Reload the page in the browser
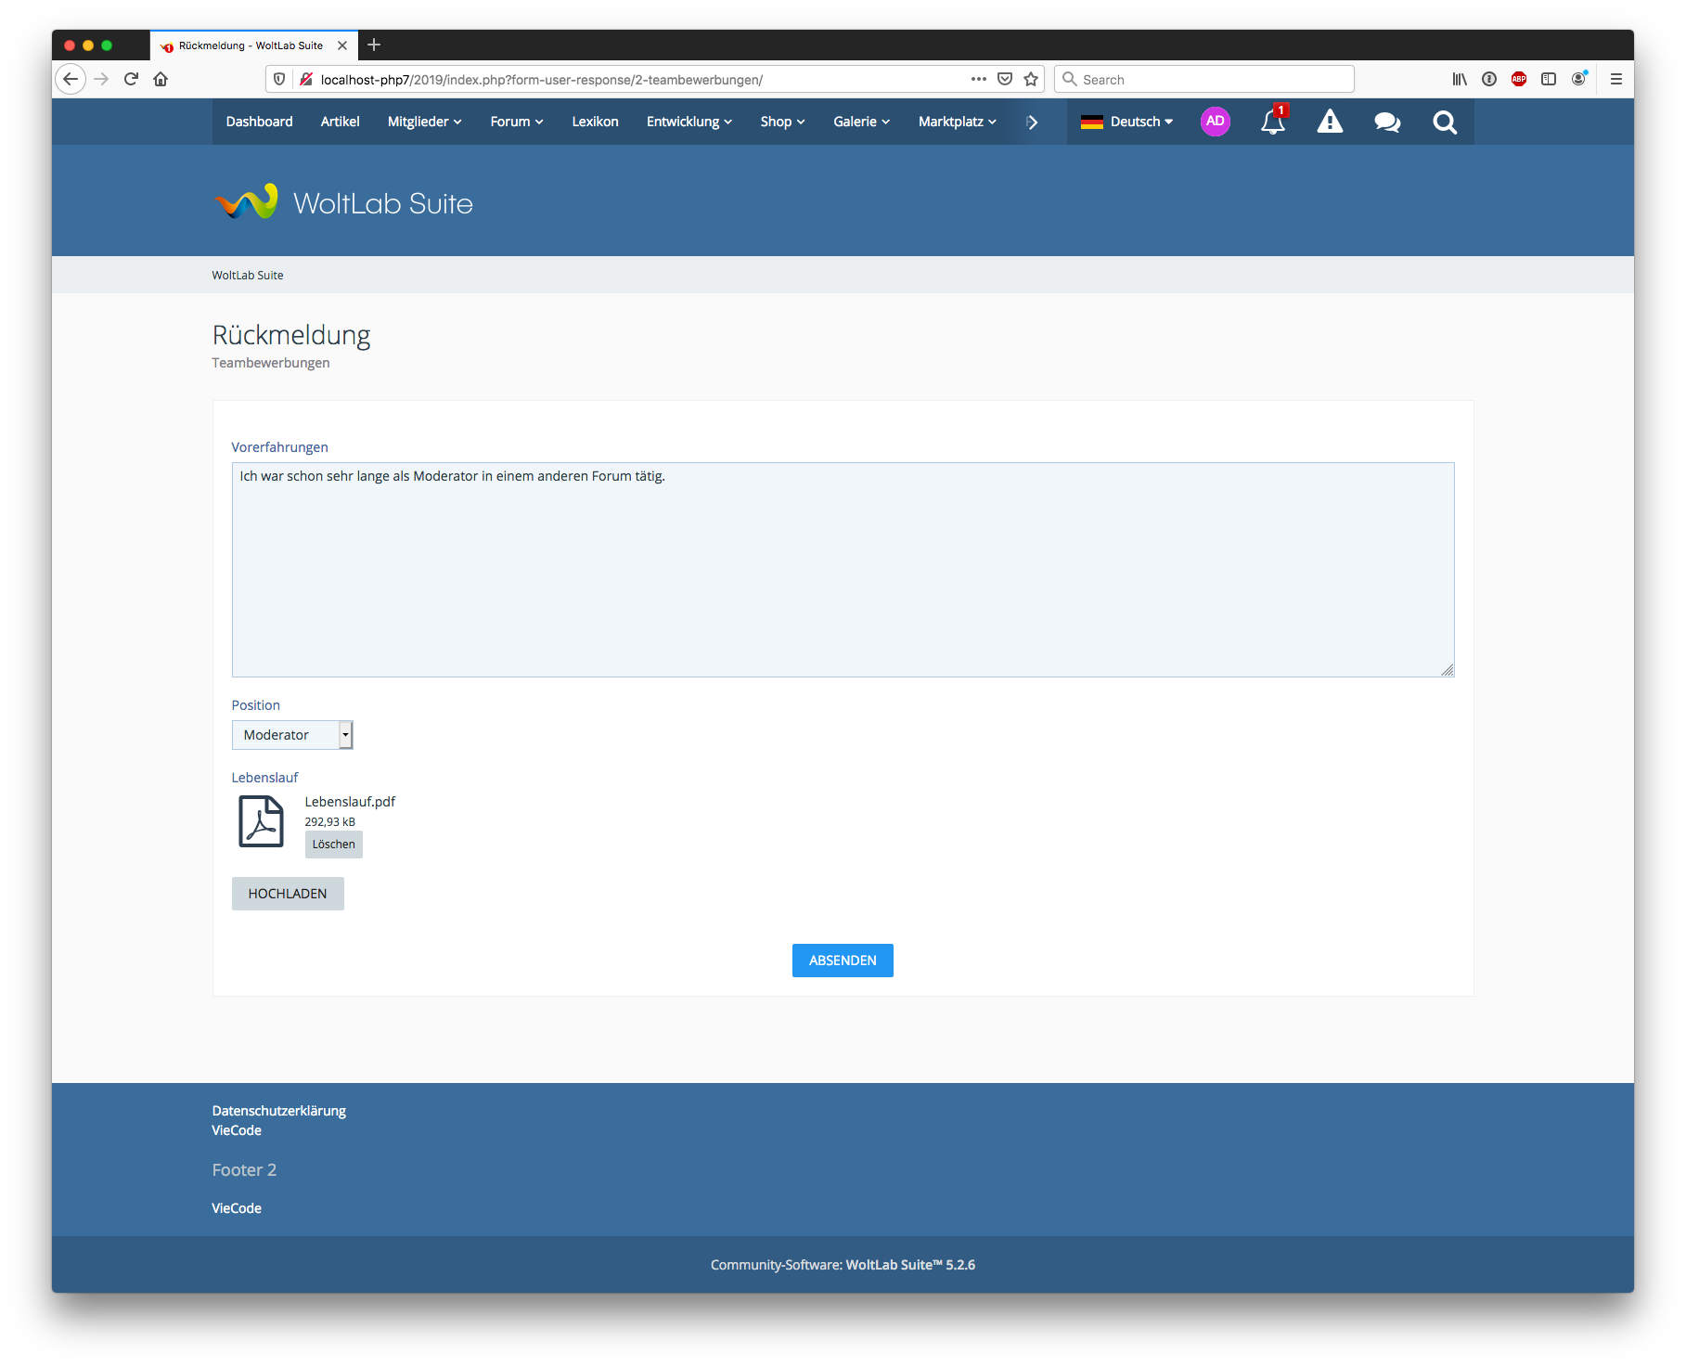This screenshot has height=1367, width=1686. coord(131,80)
